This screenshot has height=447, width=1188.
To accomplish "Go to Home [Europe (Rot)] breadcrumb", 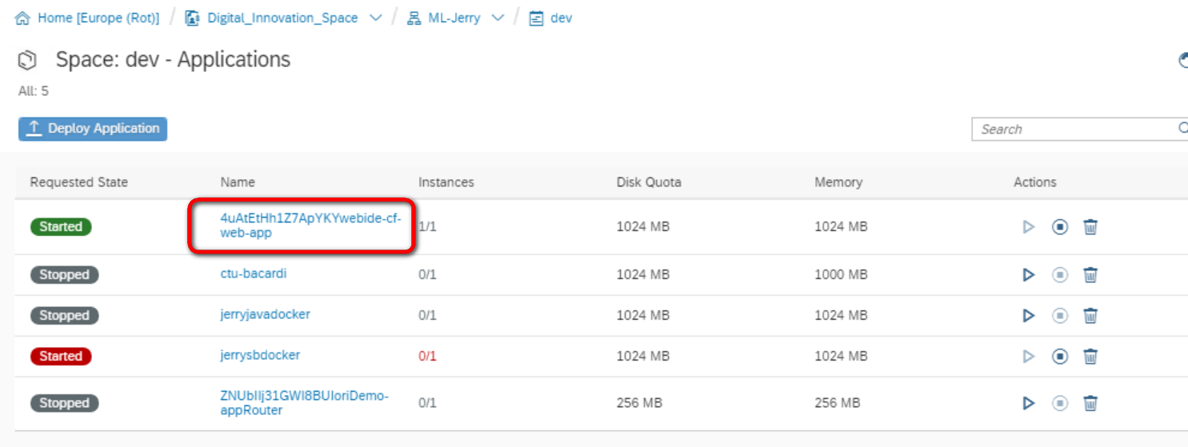I will pyautogui.click(x=98, y=18).
